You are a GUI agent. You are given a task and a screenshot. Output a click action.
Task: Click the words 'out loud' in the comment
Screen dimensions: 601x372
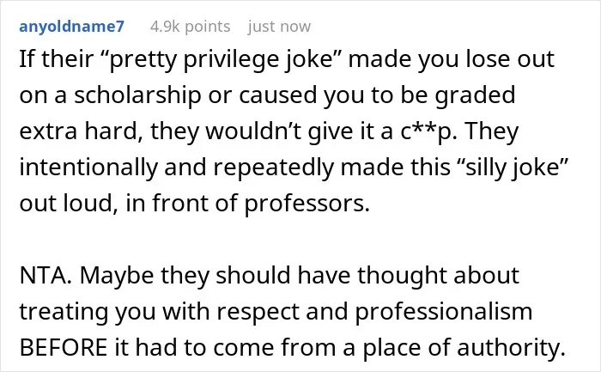pyautogui.click(x=68, y=204)
